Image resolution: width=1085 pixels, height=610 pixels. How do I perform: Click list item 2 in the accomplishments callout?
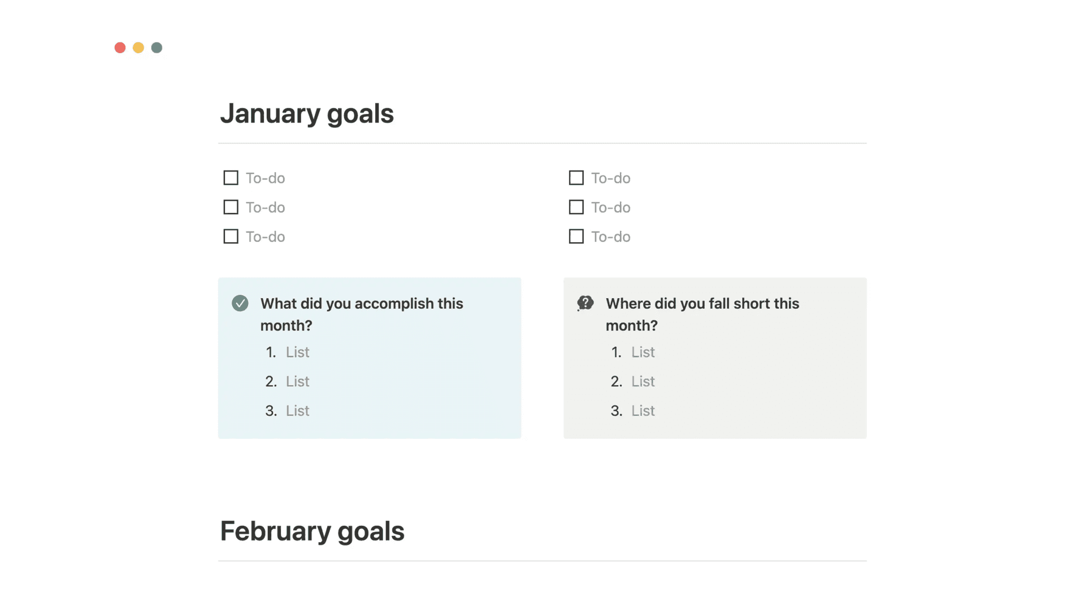click(x=297, y=382)
